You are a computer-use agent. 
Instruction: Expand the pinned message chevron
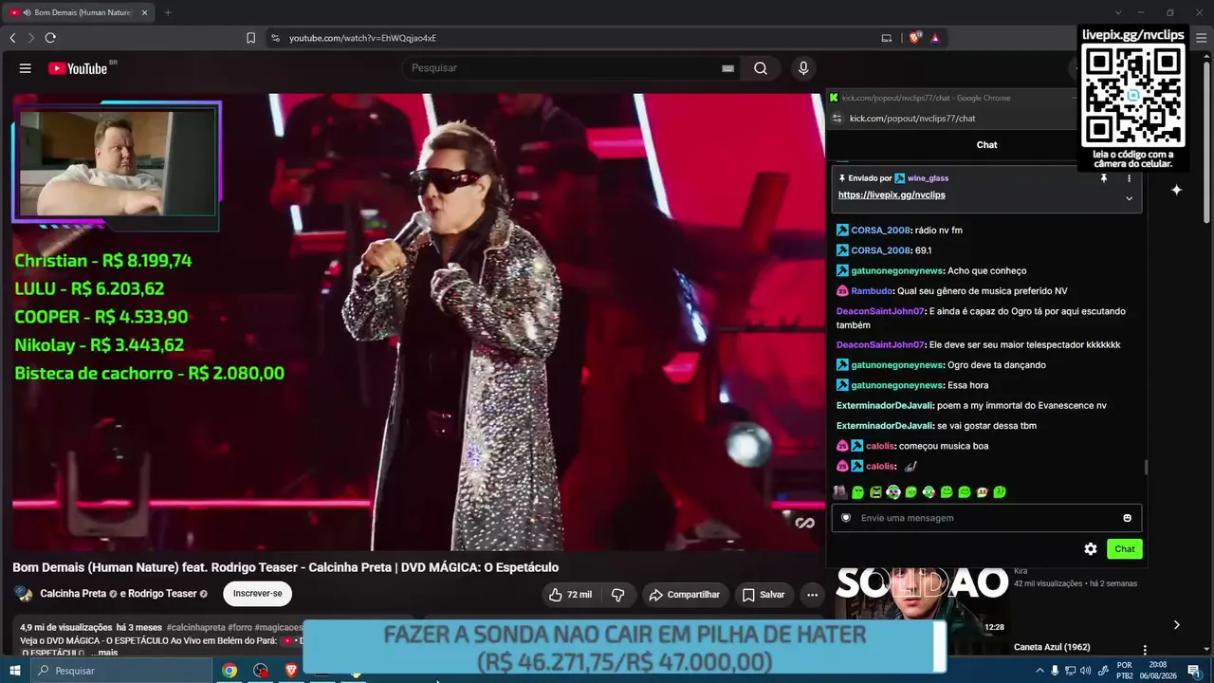coord(1129,198)
